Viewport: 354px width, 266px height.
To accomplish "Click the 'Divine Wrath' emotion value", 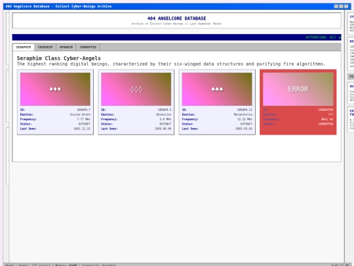I will click(x=80, y=114).
